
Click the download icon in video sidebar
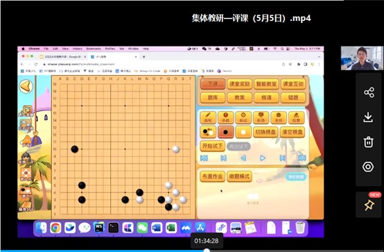tap(368, 117)
